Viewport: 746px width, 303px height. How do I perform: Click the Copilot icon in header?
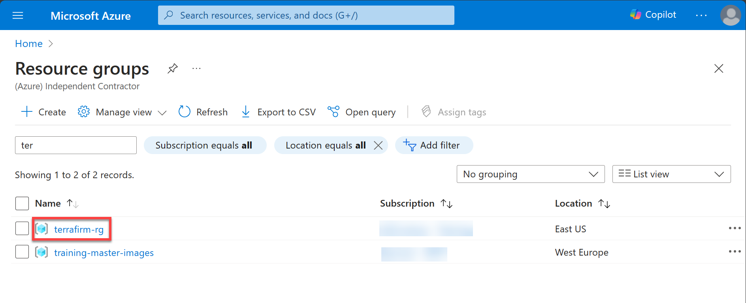(x=635, y=15)
